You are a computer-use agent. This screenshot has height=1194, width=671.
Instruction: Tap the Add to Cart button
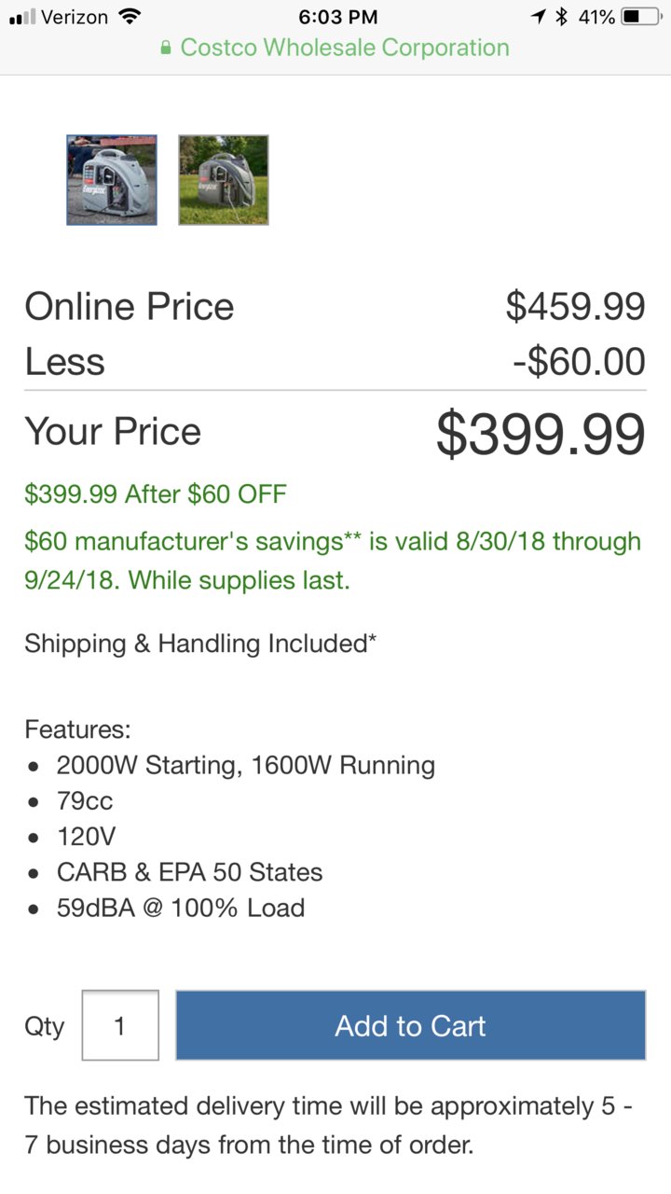coord(411,1025)
